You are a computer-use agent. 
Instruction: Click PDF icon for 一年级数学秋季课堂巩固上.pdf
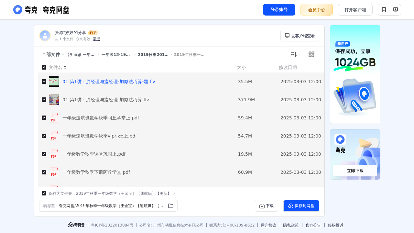click(54, 154)
